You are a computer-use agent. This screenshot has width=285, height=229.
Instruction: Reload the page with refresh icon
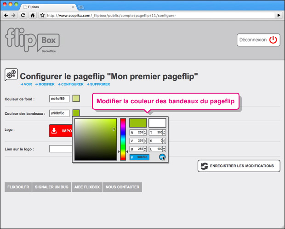click(x=23, y=15)
